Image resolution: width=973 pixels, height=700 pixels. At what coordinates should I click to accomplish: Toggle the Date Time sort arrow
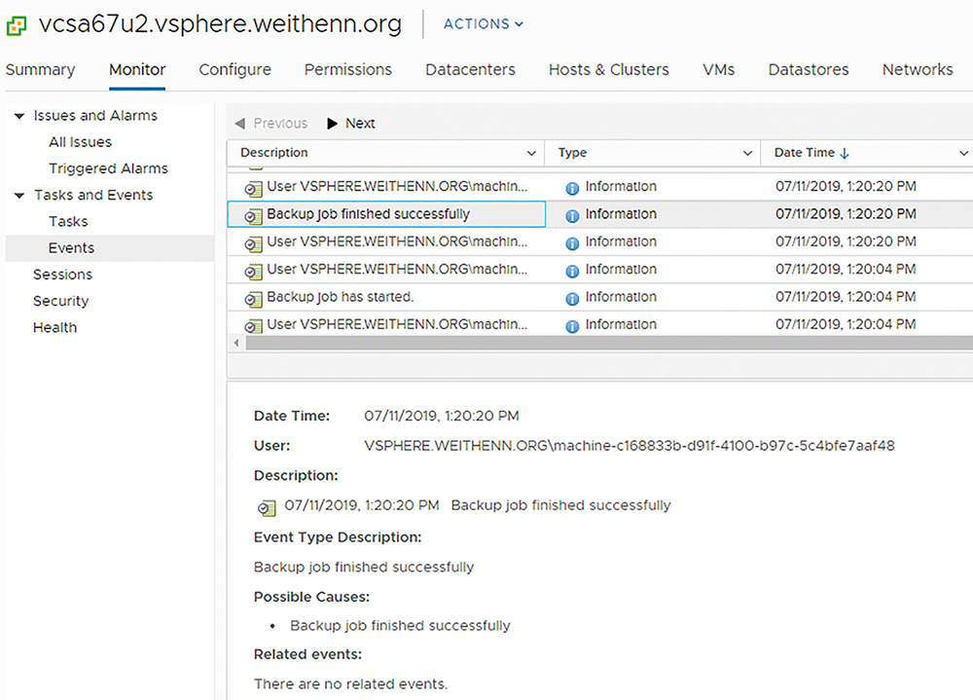pyautogui.click(x=844, y=154)
